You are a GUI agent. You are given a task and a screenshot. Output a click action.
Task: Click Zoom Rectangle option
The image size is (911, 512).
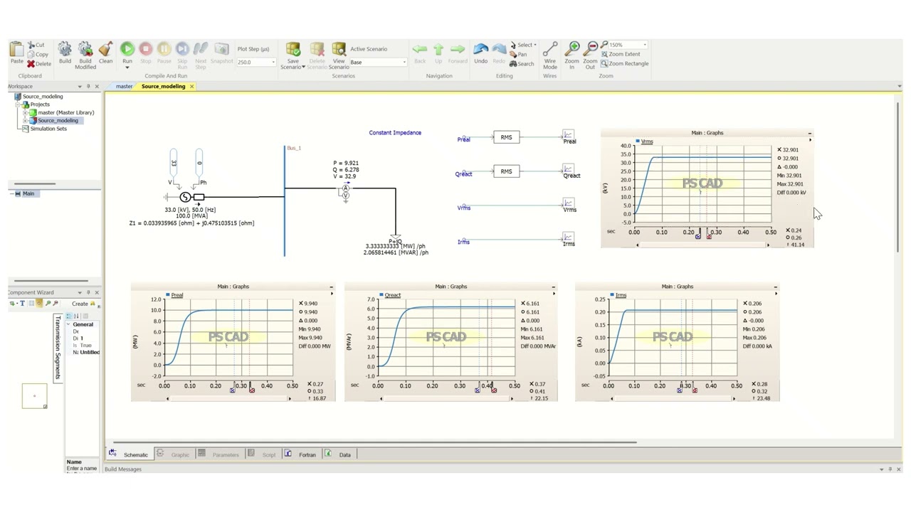point(624,63)
